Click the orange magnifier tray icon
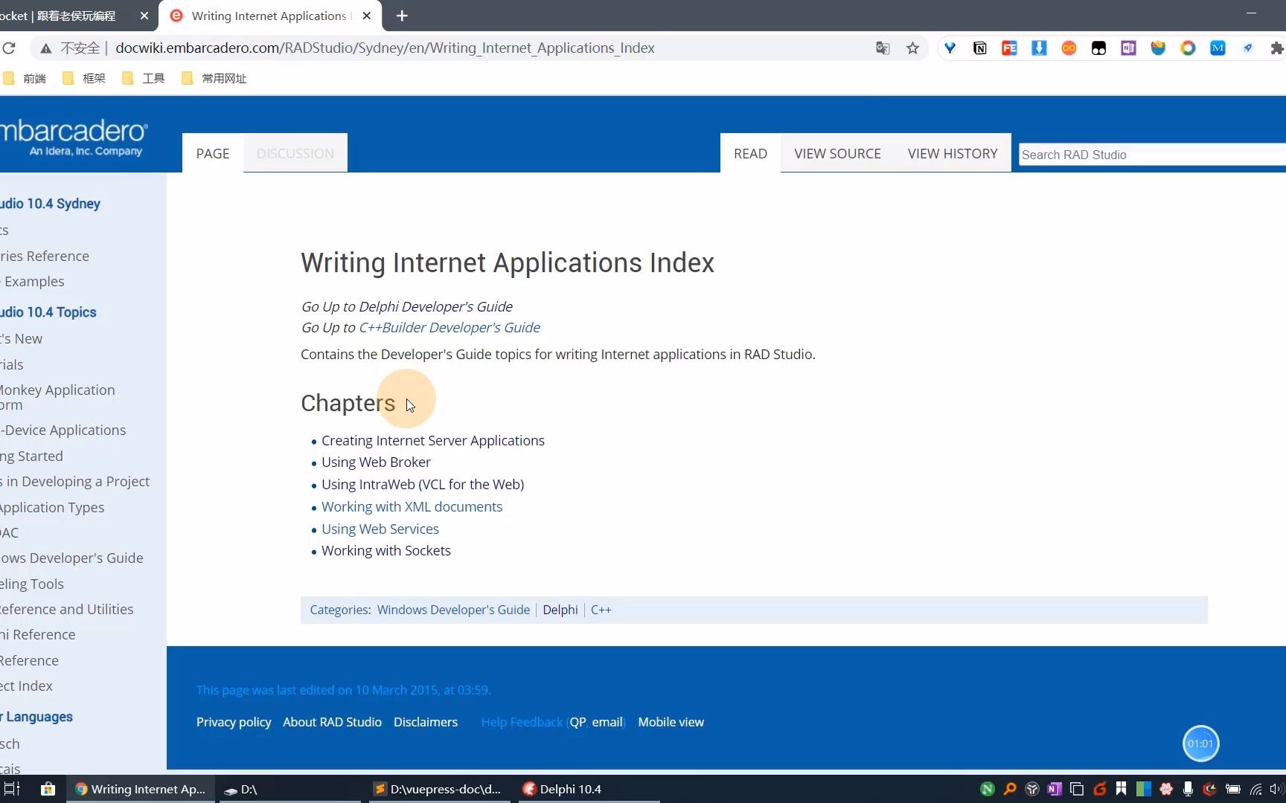The height and width of the screenshot is (803, 1286). click(1010, 789)
